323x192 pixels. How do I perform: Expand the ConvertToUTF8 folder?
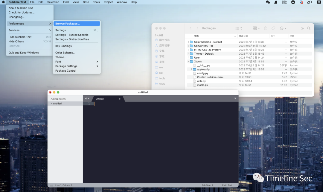point(188,46)
